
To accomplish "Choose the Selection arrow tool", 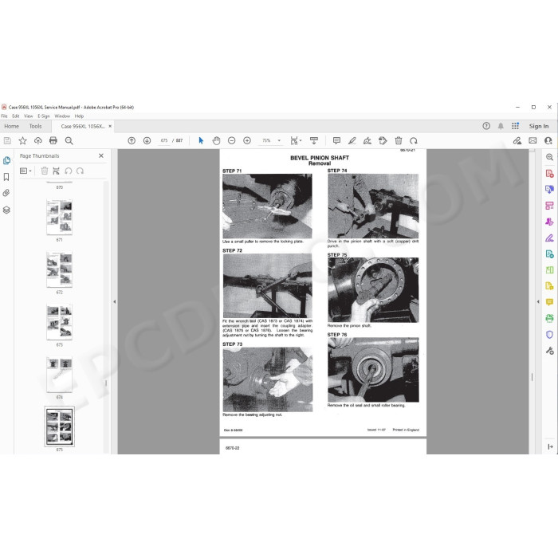I will pos(201,140).
